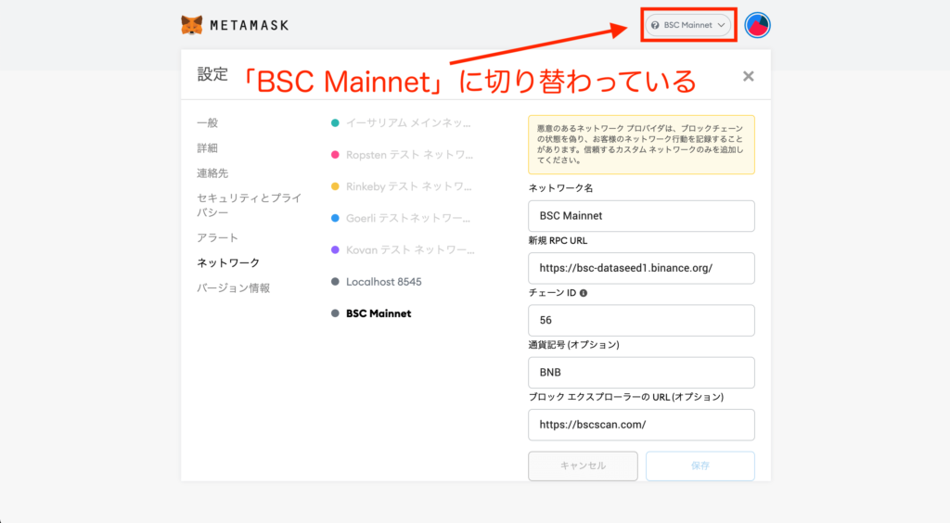The width and height of the screenshot is (950, 523).
Task: Click the yellow malicious network warning box
Action: 641,145
